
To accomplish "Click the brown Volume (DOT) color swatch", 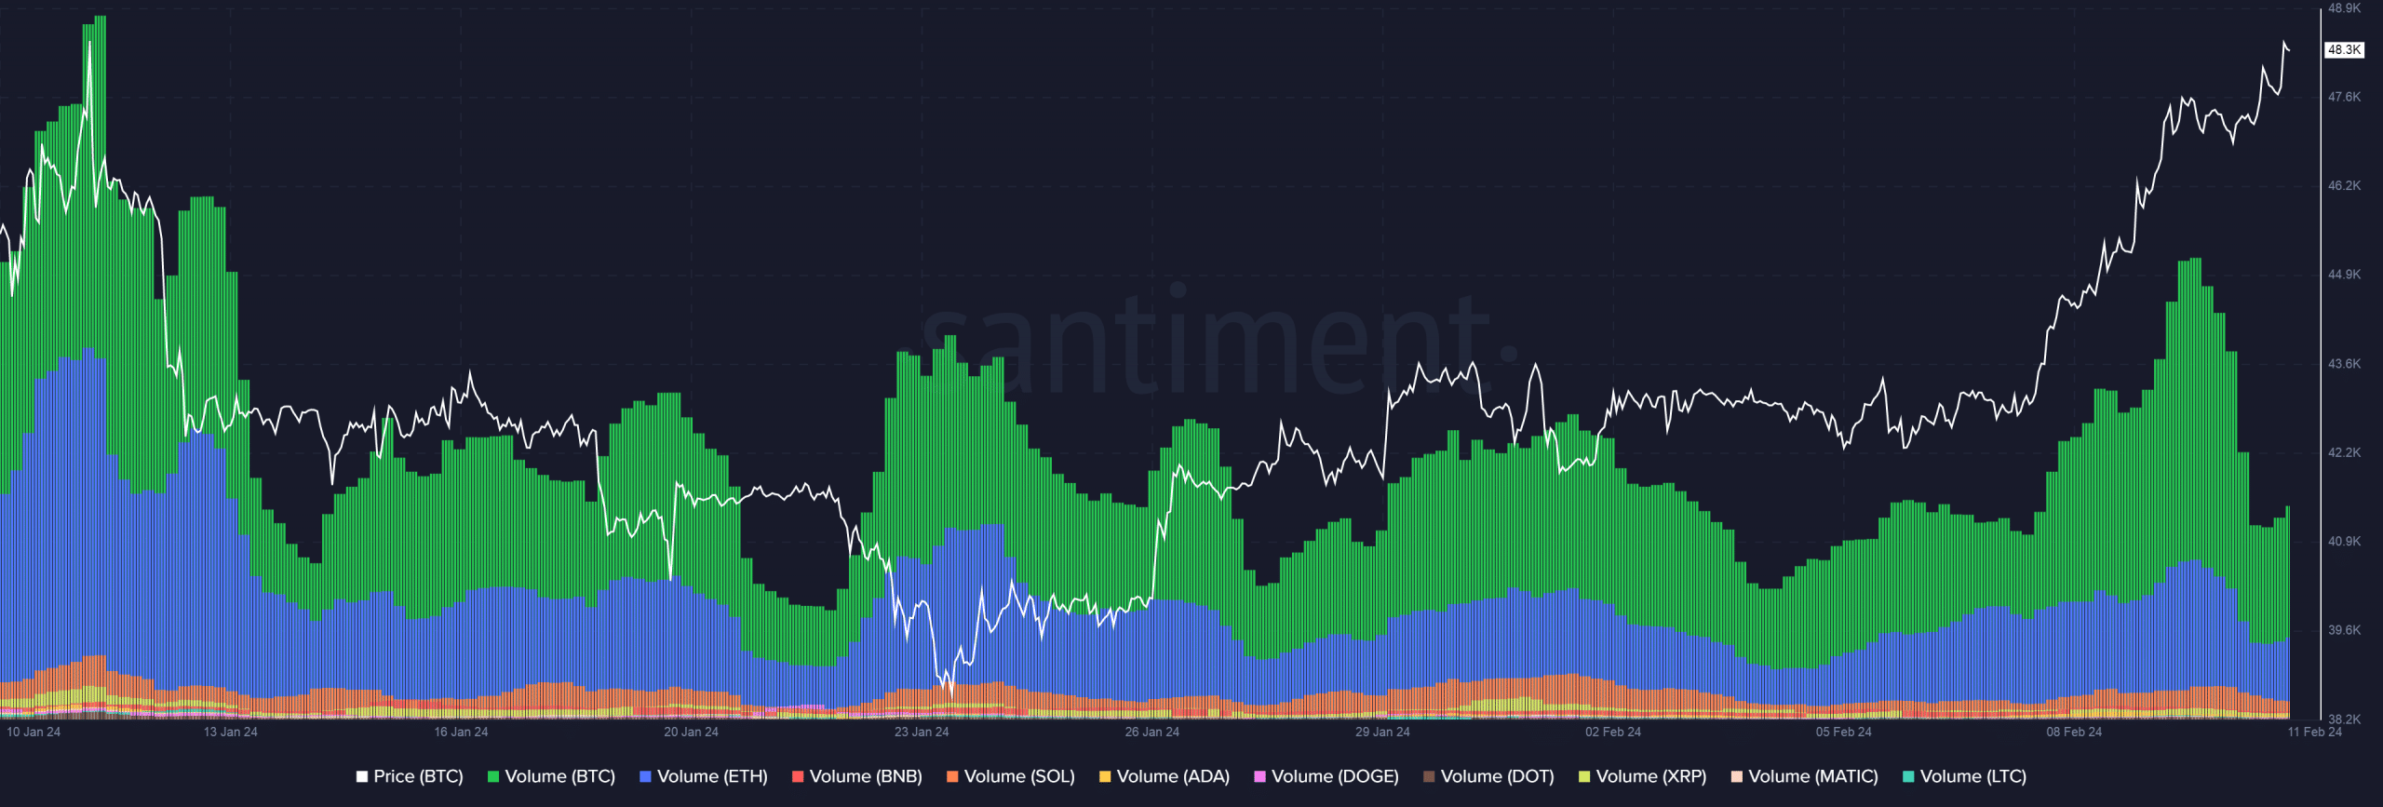I will [1429, 776].
